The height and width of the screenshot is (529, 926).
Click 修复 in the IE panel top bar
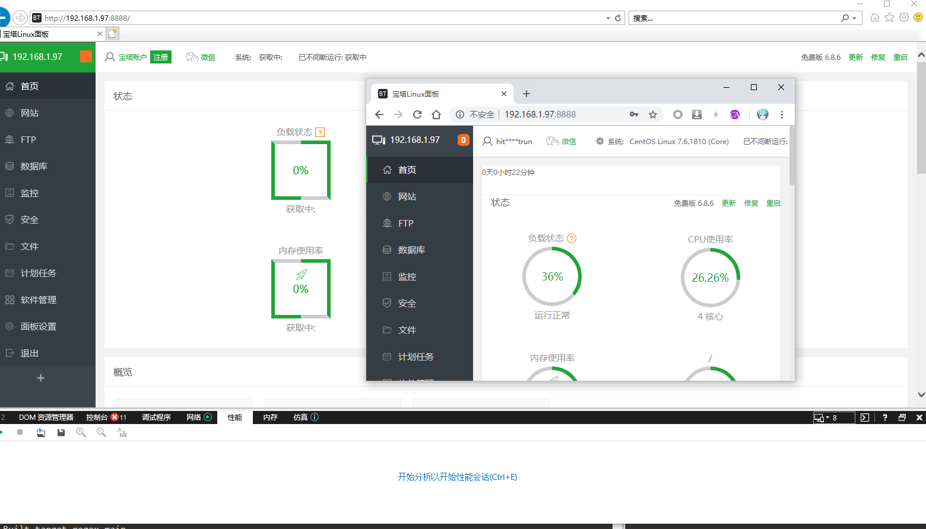click(878, 58)
